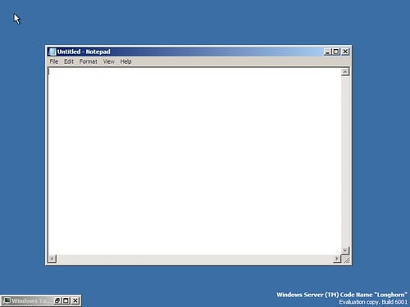
Task: Open the Format menu
Action: coord(89,61)
